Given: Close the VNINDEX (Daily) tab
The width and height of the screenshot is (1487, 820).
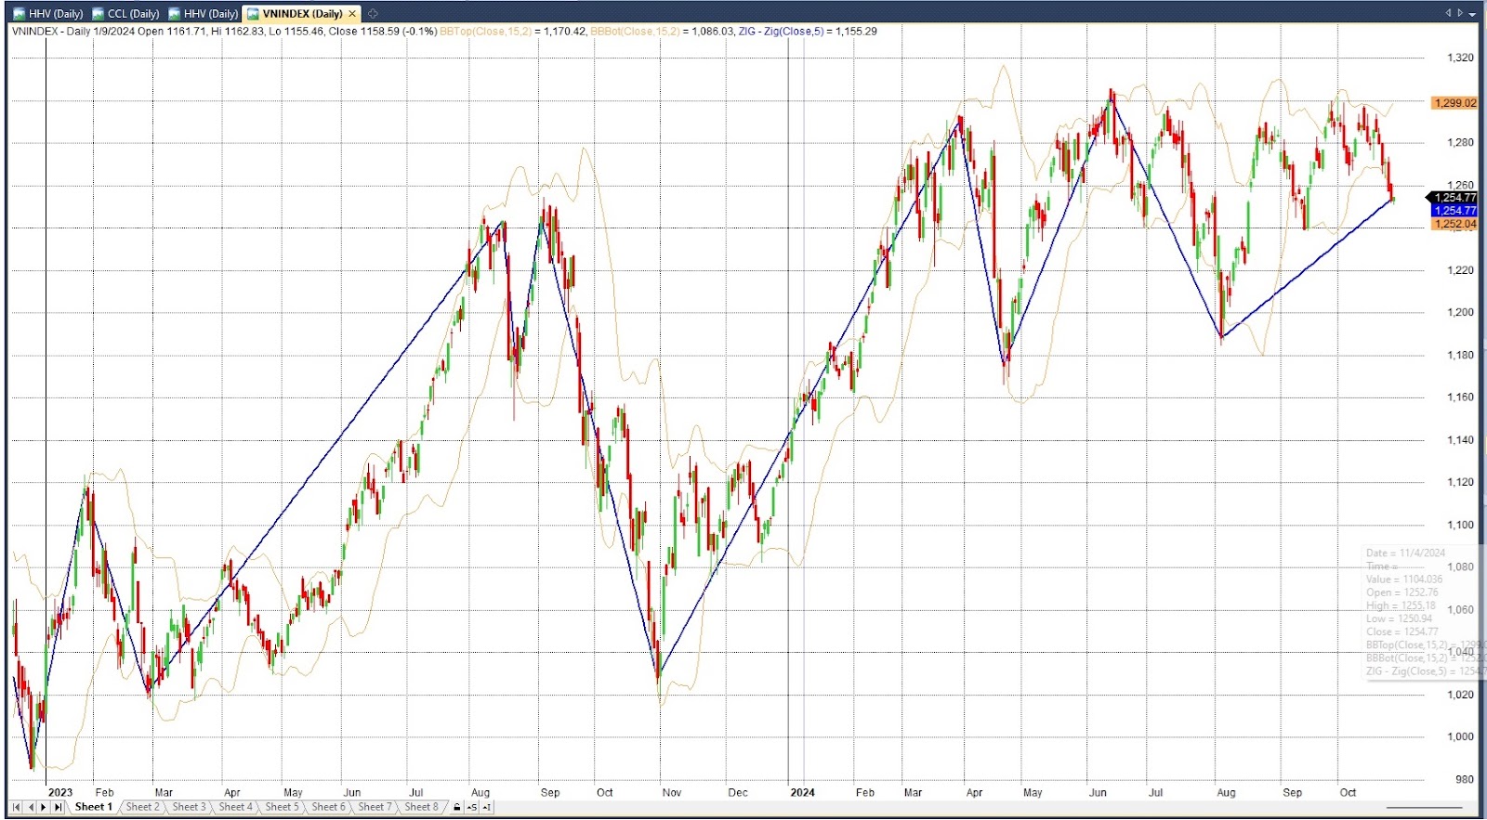Looking at the screenshot, I should (352, 13).
